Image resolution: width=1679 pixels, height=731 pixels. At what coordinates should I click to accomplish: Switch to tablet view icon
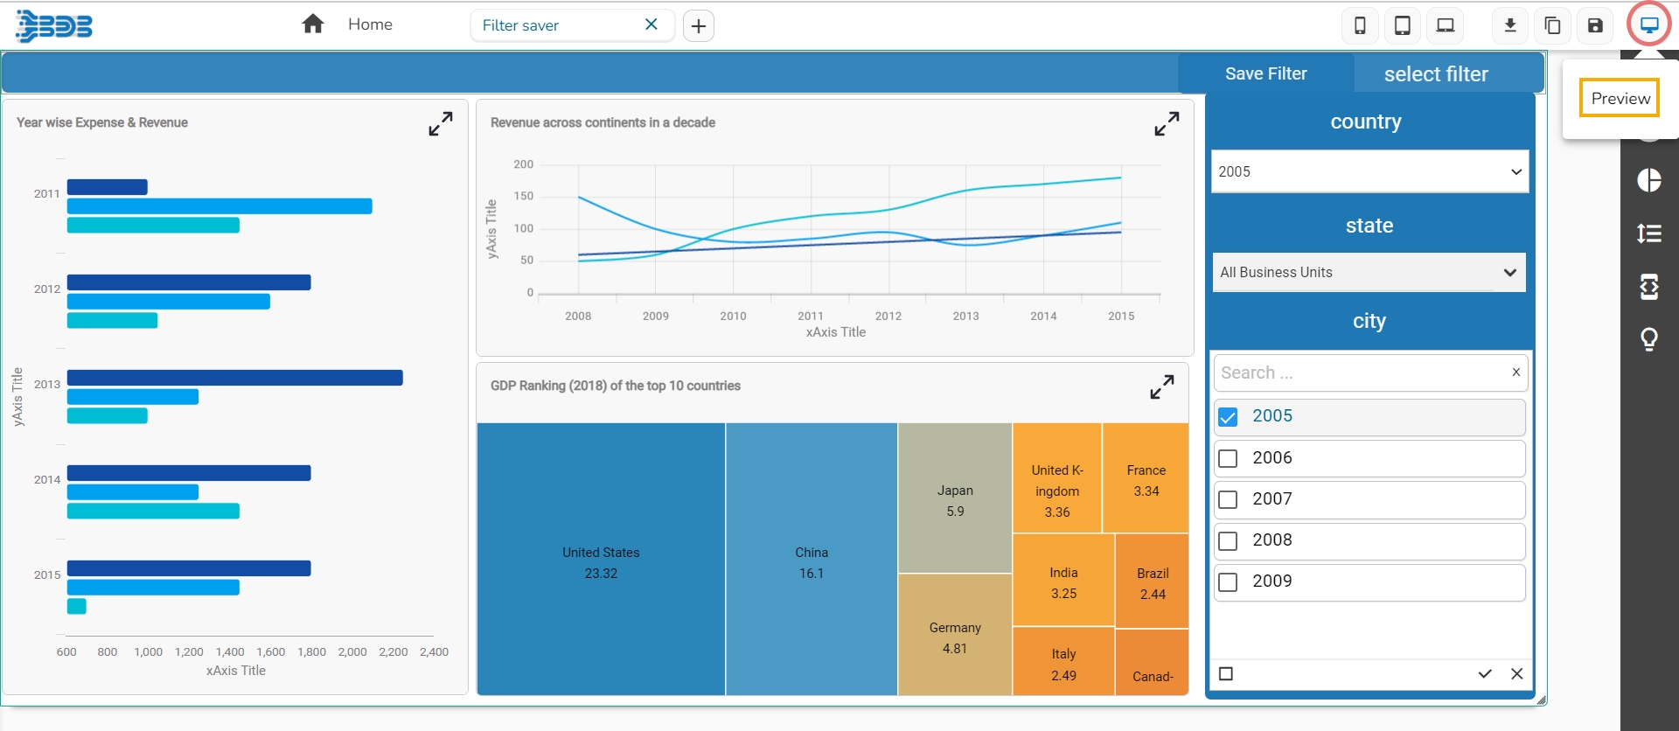click(1402, 25)
